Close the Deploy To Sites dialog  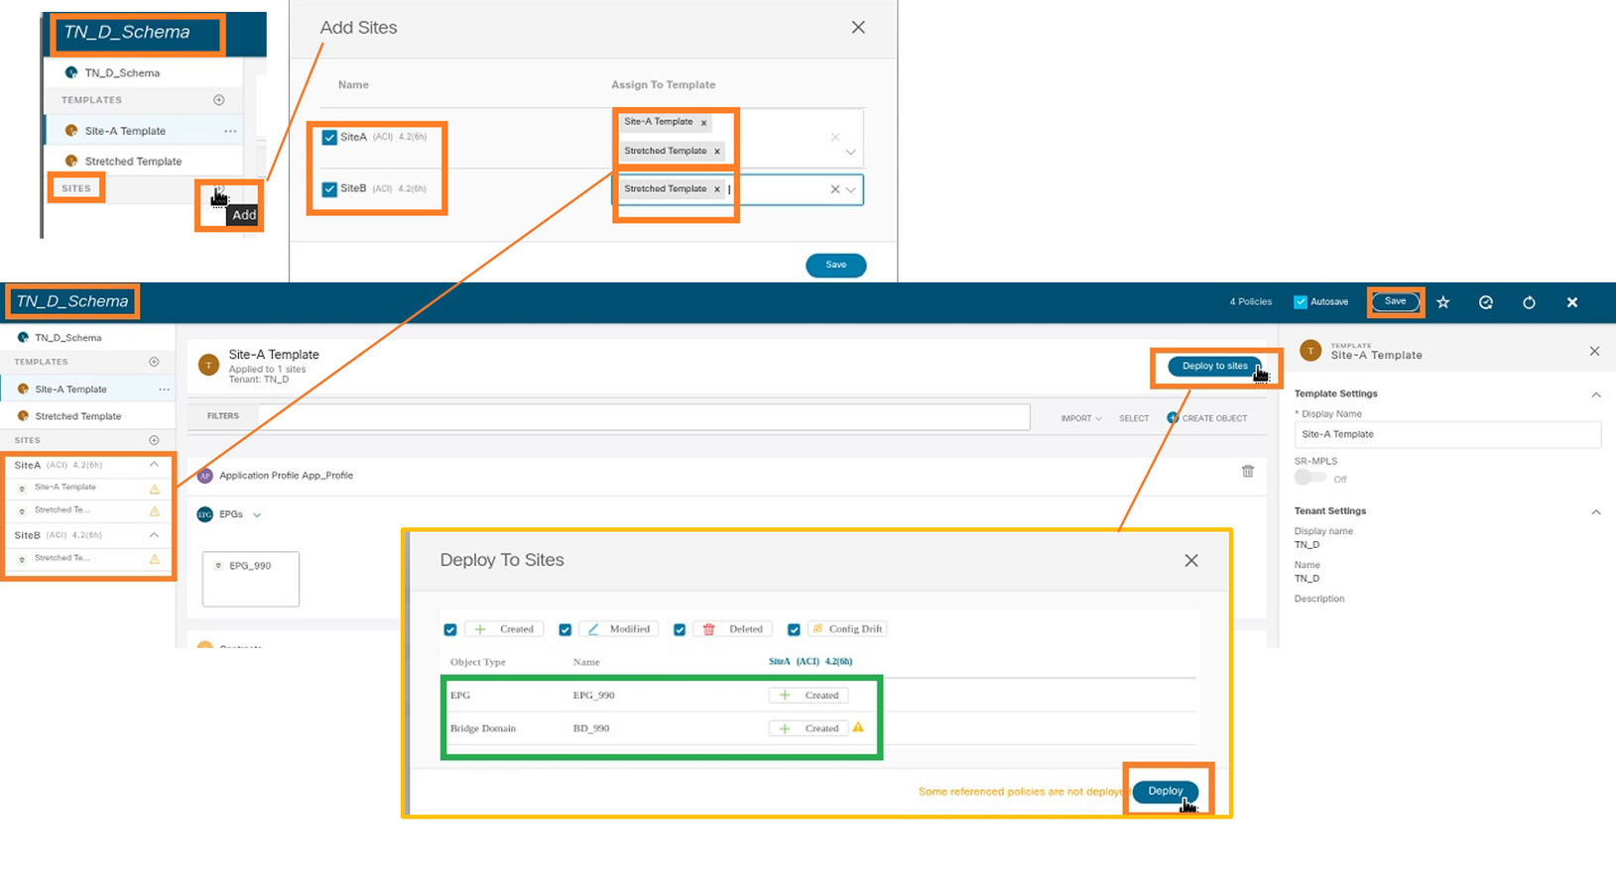[1191, 561]
